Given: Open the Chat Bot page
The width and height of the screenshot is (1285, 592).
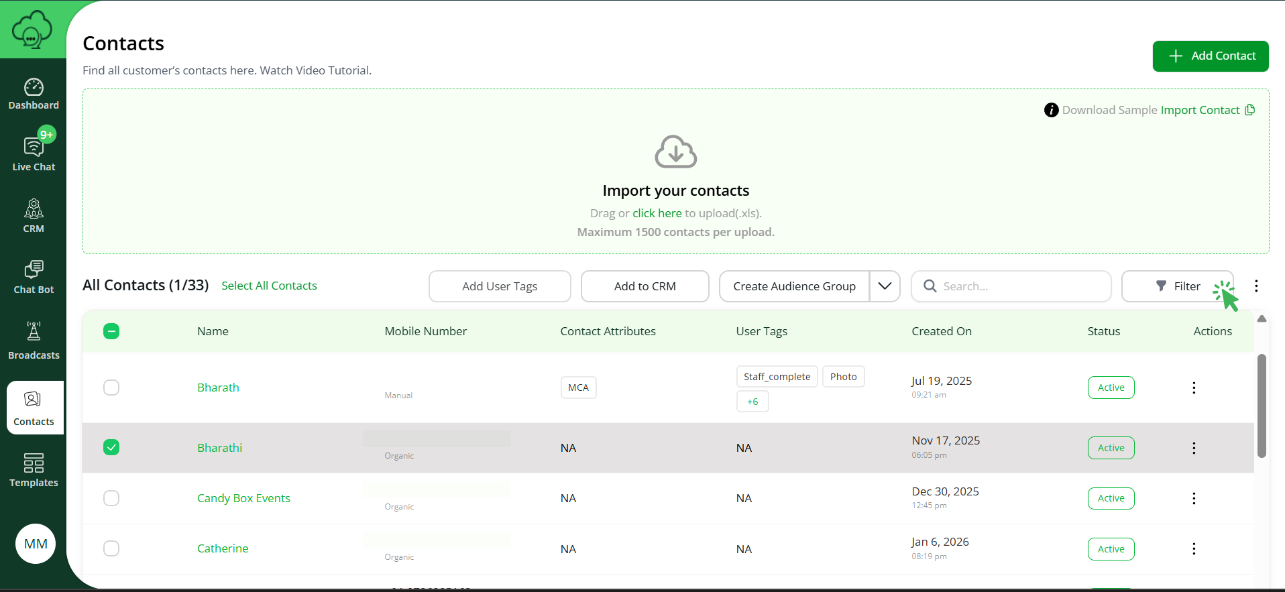Looking at the screenshot, I should point(34,278).
